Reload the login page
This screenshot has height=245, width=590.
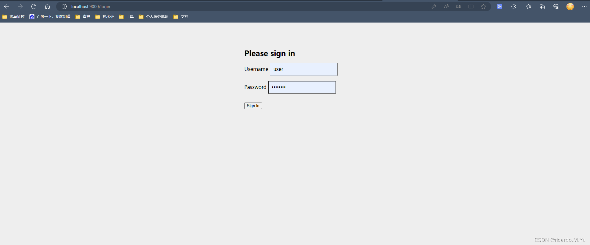34,7
